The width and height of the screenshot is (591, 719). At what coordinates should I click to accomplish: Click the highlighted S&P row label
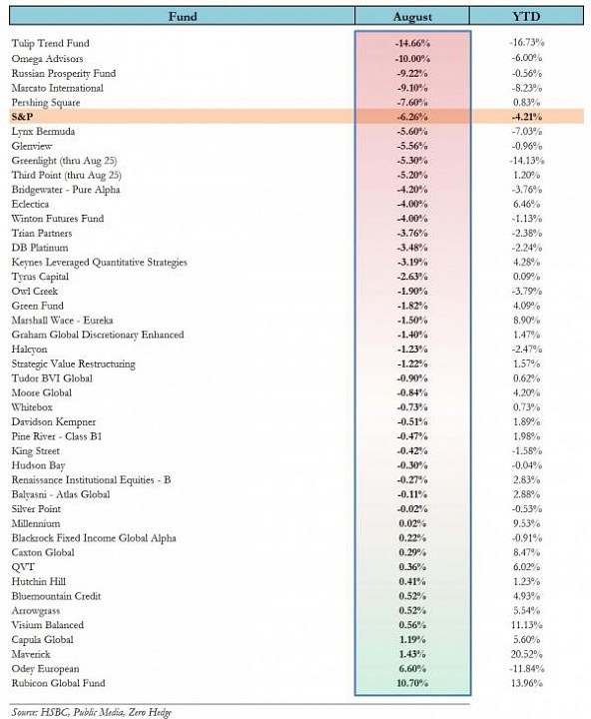(22, 117)
